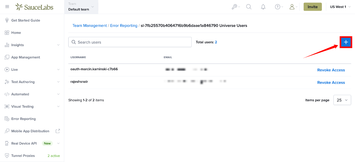Viewport: 355px width, 162px height.
Task: Select username rajeshsnair
Action: click(x=79, y=82)
